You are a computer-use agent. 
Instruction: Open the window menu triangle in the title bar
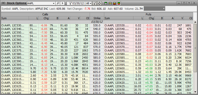click(x=189, y=3)
